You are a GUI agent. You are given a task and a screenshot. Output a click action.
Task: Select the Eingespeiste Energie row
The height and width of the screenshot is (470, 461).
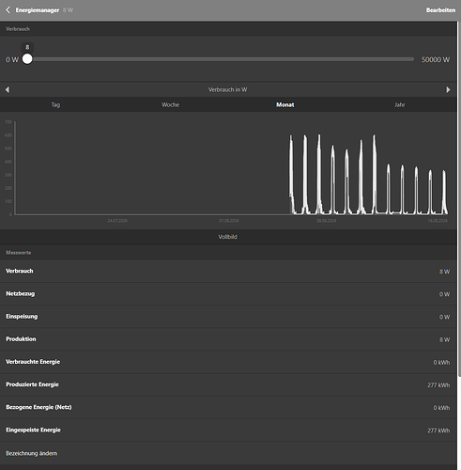point(228,431)
